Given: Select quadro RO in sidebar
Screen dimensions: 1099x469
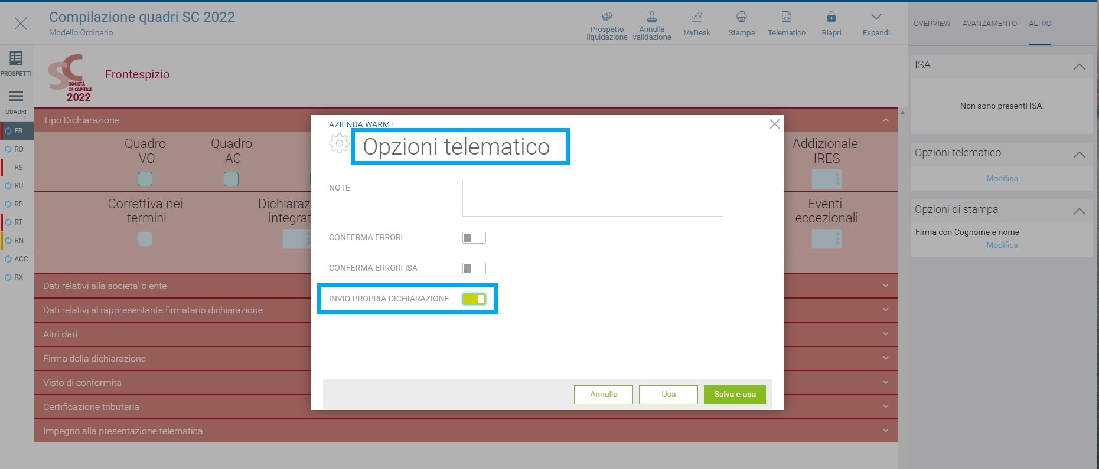Looking at the screenshot, I should tap(17, 149).
